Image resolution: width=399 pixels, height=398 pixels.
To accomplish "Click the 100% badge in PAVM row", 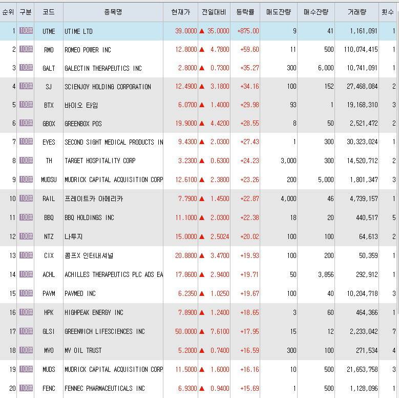I will pos(26,293).
